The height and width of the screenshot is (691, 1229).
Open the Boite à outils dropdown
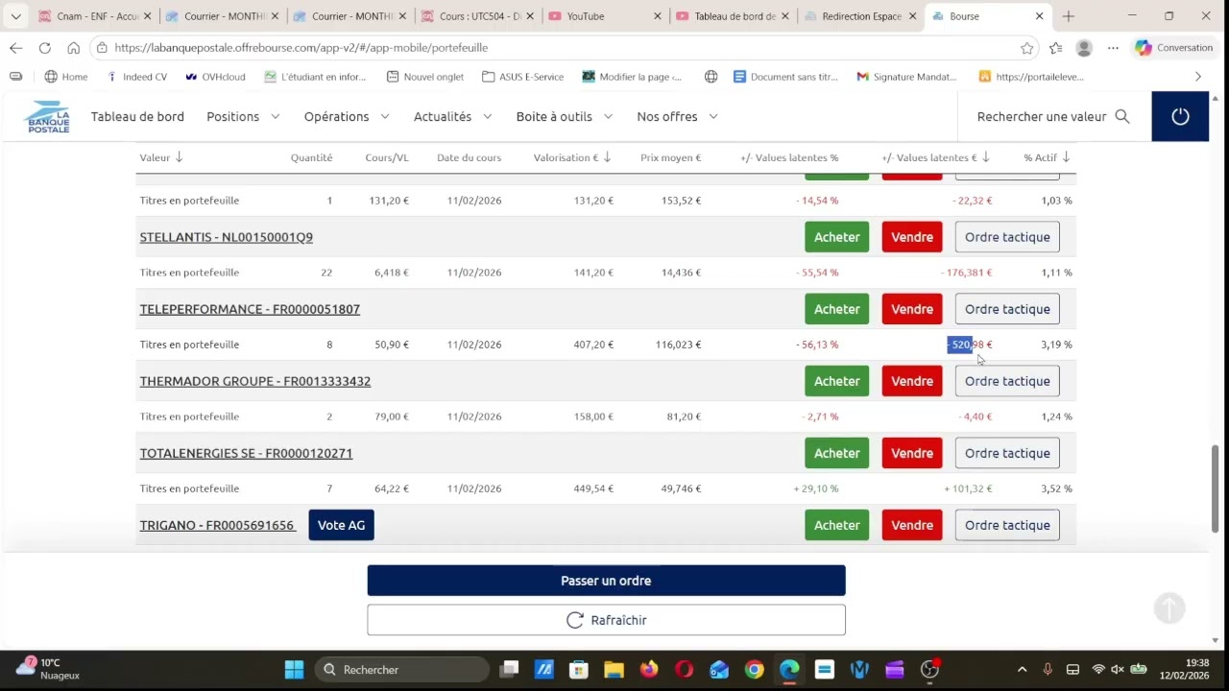click(x=564, y=116)
